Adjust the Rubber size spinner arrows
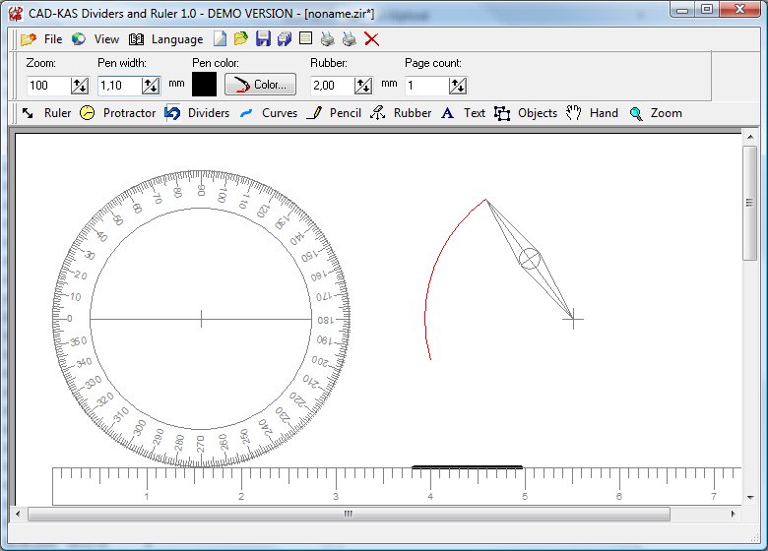The width and height of the screenshot is (768, 551). pos(363,86)
